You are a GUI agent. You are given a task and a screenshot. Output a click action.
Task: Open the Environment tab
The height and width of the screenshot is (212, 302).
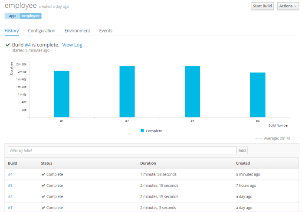(77, 31)
